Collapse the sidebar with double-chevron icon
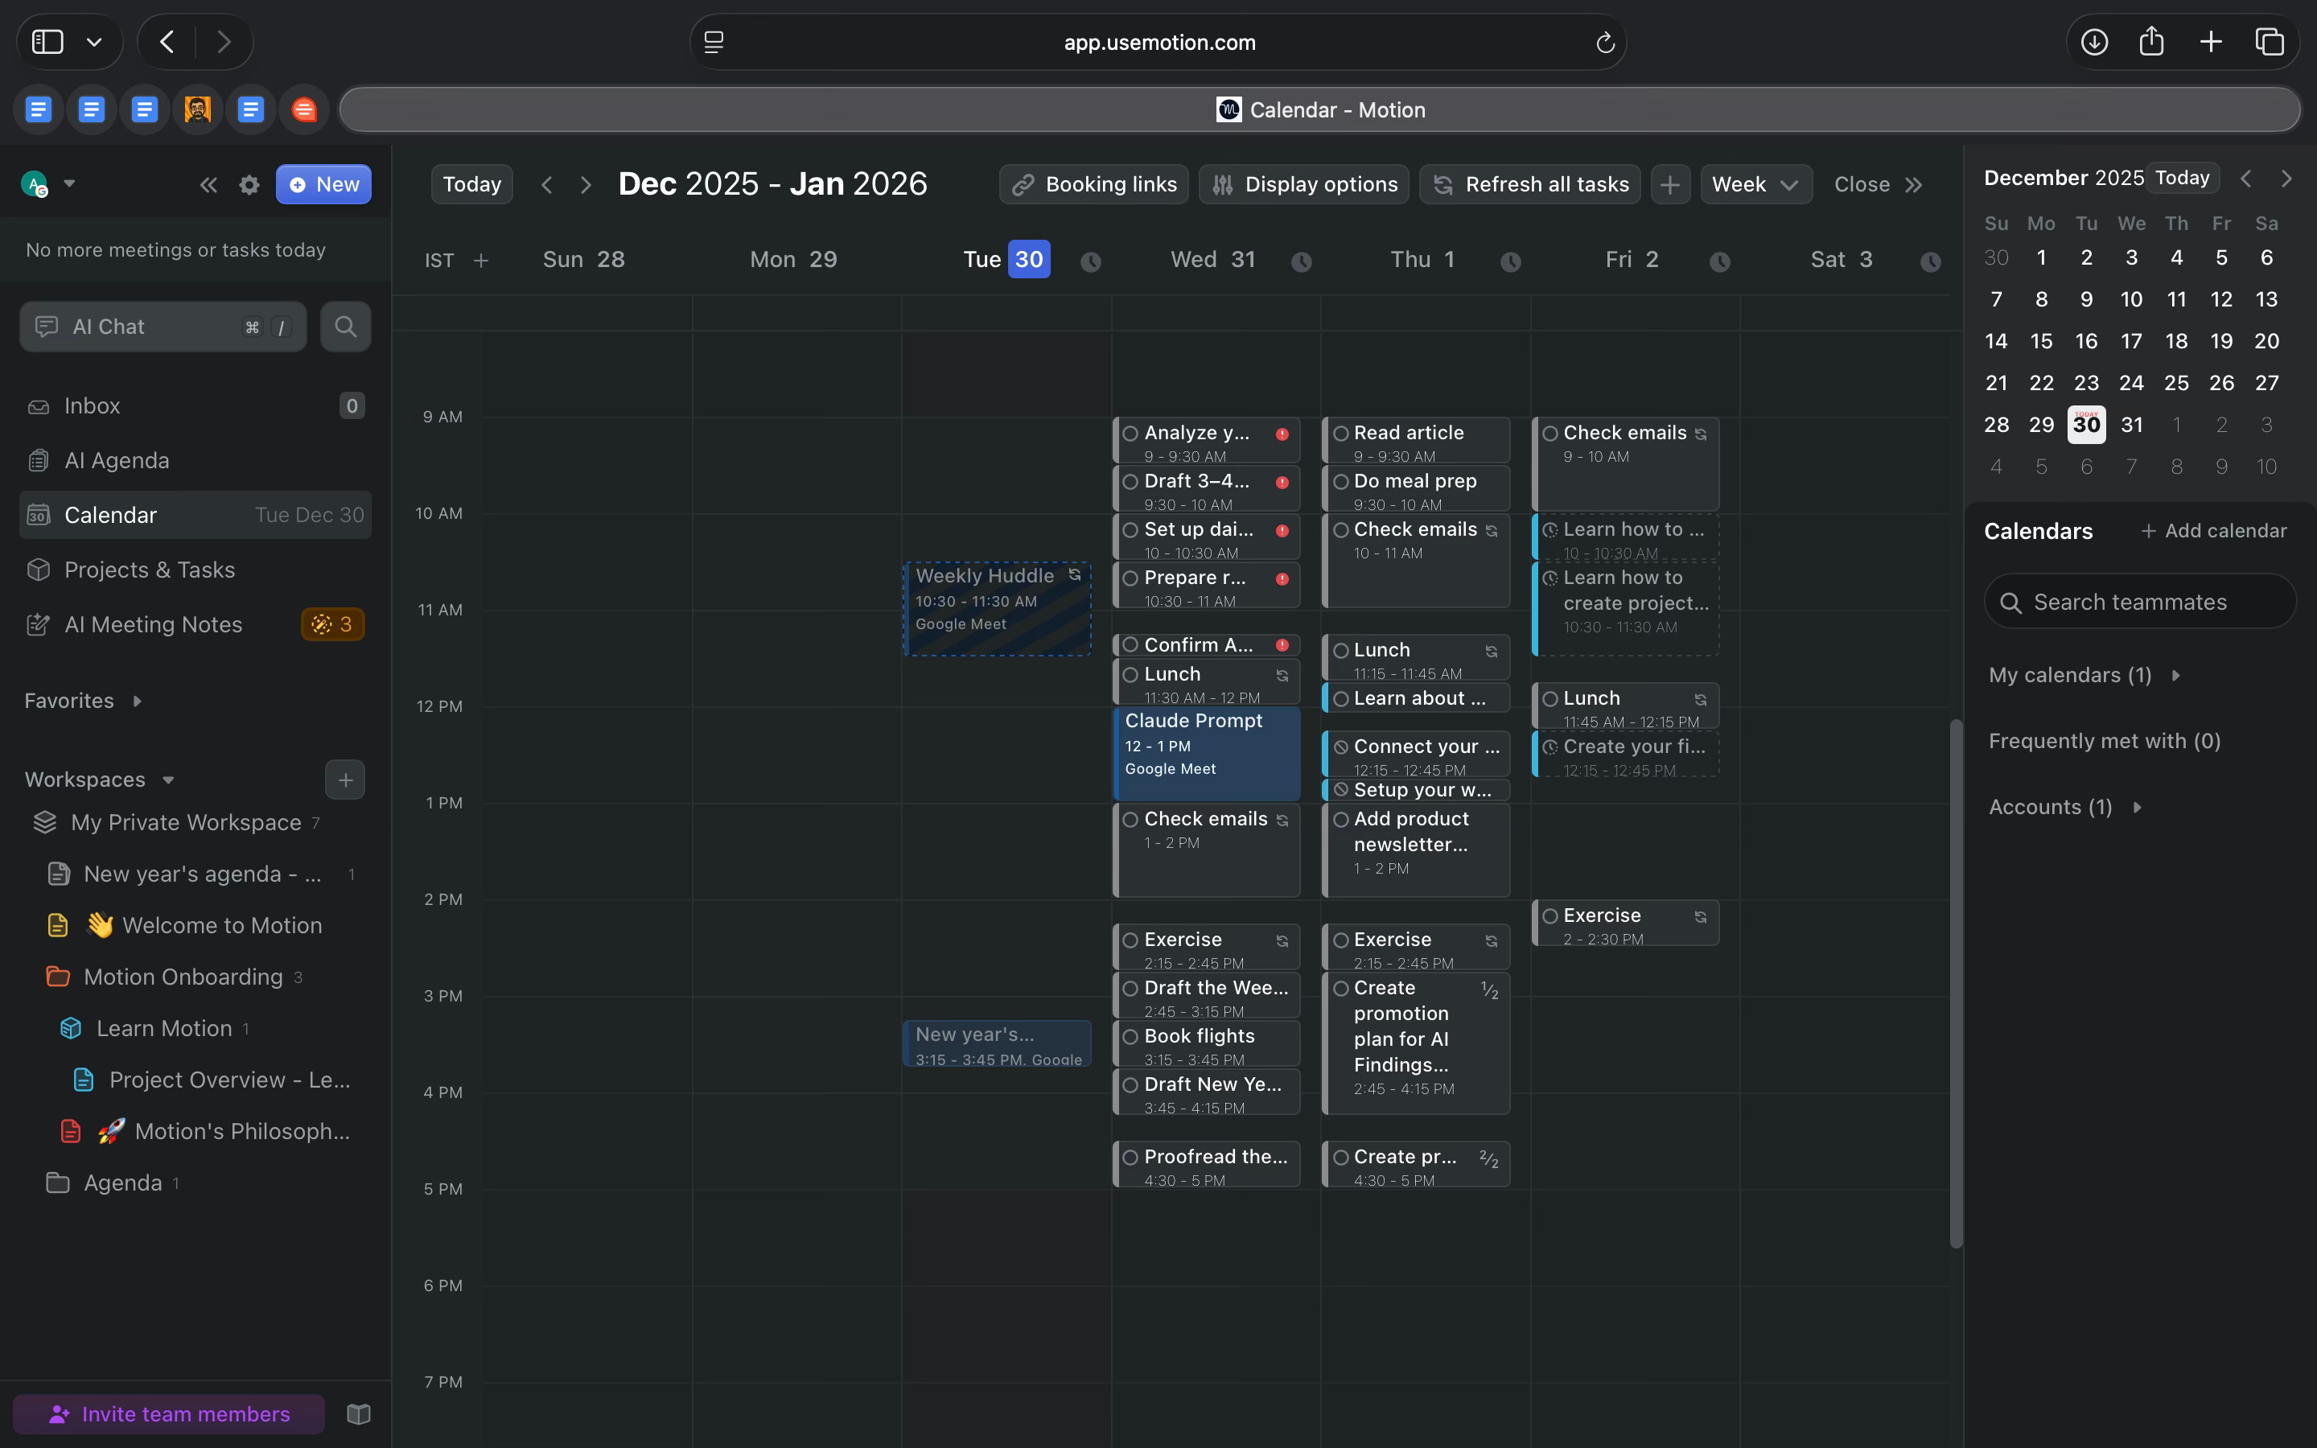 coord(208,185)
